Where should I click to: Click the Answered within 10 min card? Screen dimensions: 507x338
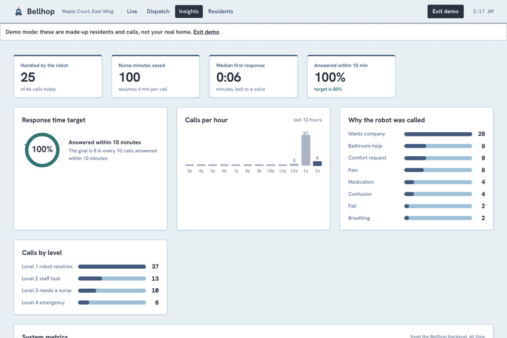click(x=351, y=76)
